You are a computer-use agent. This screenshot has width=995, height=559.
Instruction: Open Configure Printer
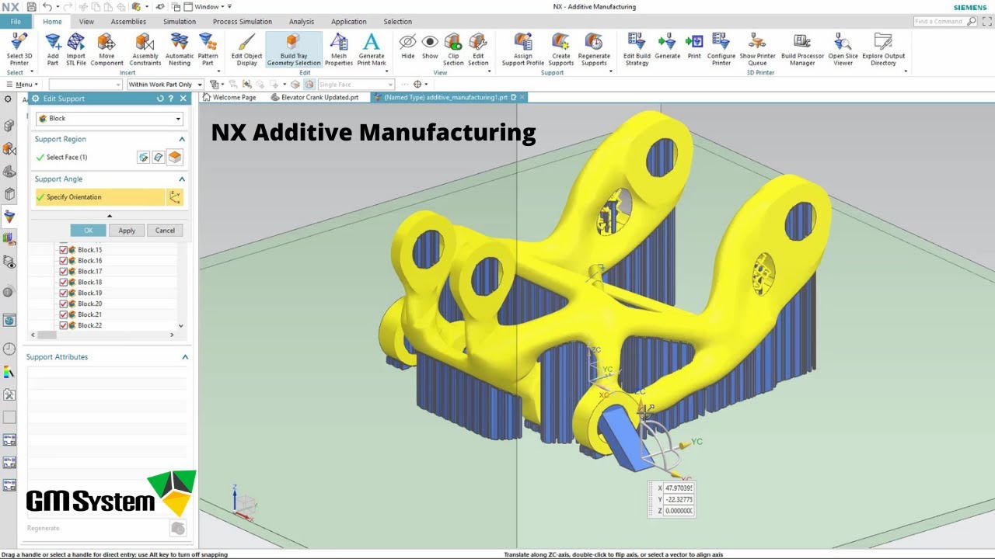pos(721,49)
